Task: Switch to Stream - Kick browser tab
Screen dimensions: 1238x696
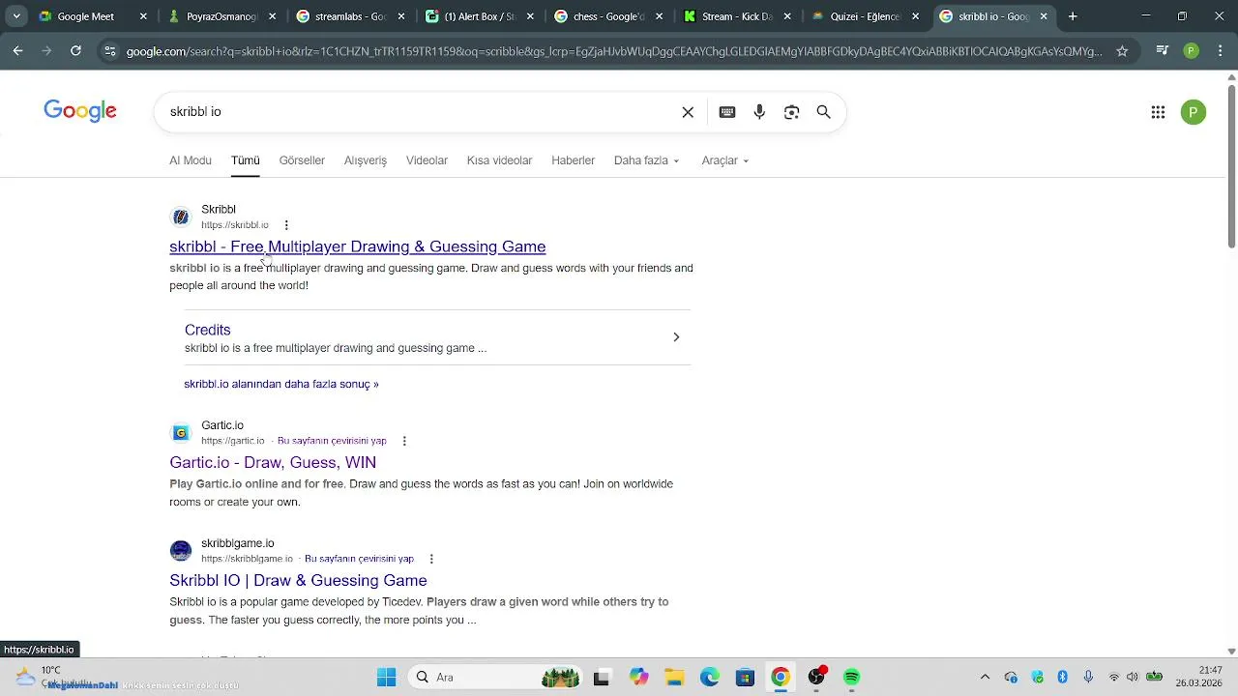Action: point(737,16)
